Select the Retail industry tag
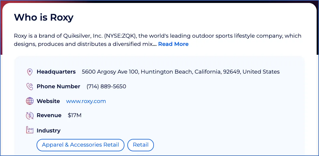Screen dimensions: 319x156 click(x=141, y=145)
